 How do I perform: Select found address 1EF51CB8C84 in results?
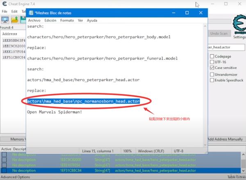pos(14,57)
